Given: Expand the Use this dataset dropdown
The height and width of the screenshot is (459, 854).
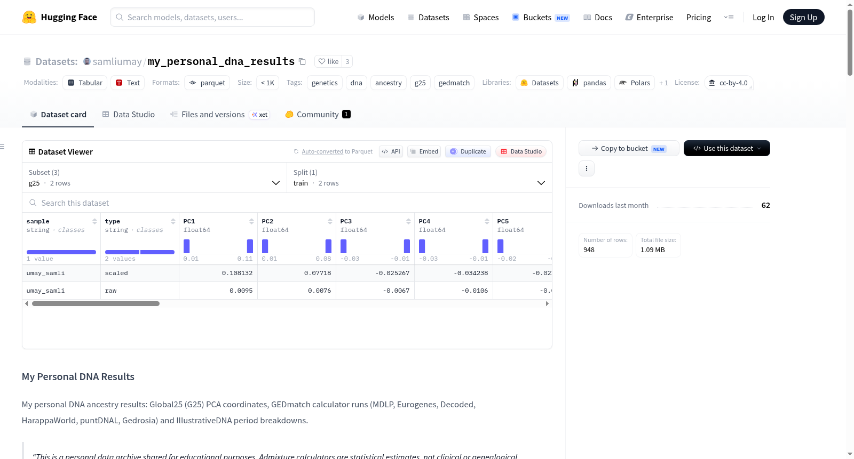Looking at the screenshot, I should pyautogui.click(x=727, y=148).
